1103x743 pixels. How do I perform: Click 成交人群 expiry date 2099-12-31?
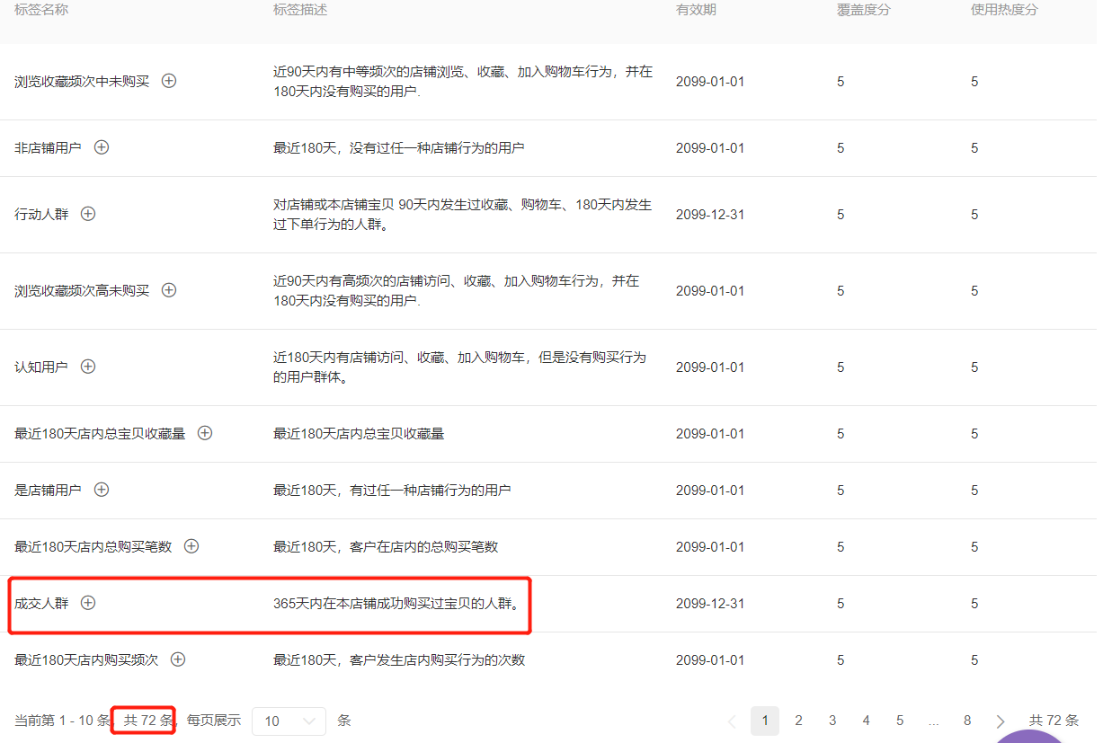(x=710, y=603)
